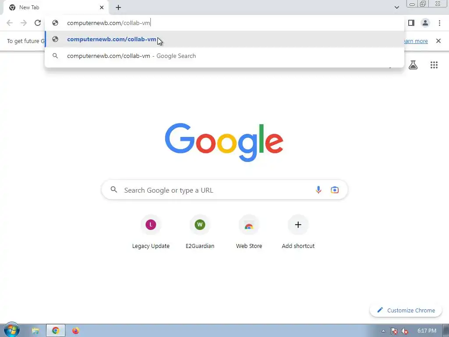Image resolution: width=449 pixels, height=337 pixels.
Task: Show hidden tray icons arrow
Action: [x=383, y=331]
